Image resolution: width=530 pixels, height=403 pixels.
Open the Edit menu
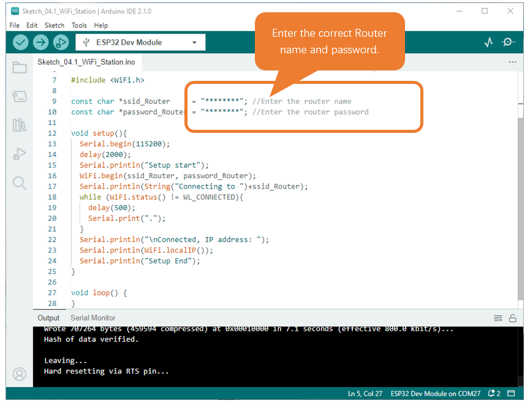coord(32,25)
